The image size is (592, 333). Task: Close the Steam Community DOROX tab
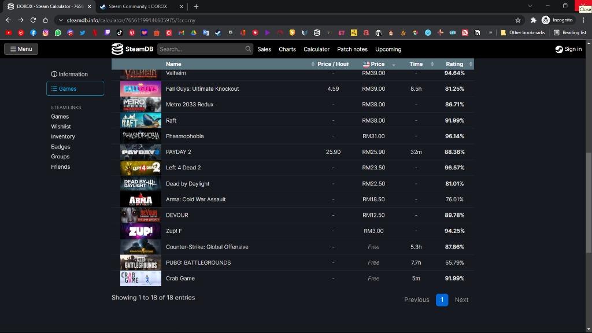181,6
